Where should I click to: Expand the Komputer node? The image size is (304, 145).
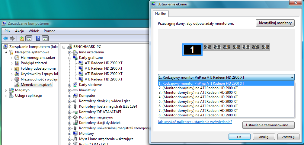click(x=69, y=96)
